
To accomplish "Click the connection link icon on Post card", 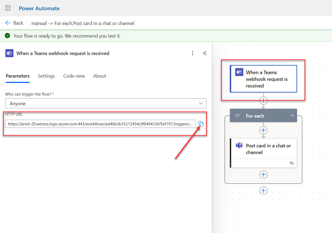I will coord(292,163).
